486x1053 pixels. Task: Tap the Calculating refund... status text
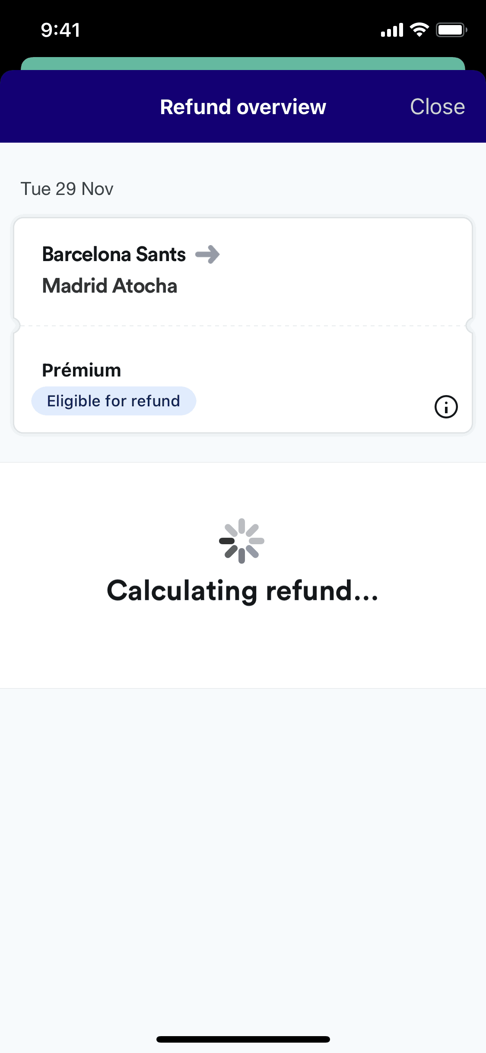click(242, 591)
